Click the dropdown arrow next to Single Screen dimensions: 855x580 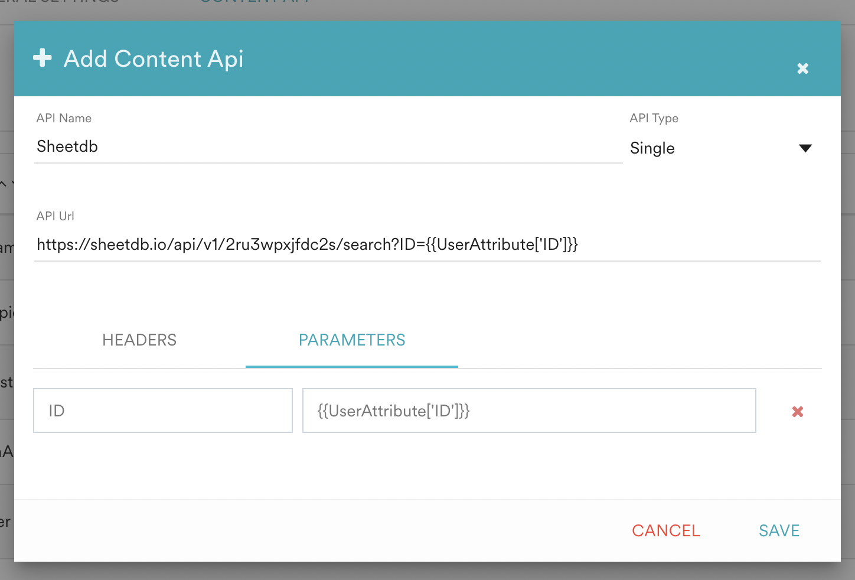805,148
